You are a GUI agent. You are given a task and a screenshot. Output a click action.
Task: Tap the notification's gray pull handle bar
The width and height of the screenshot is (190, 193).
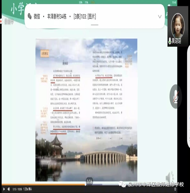tap(94, 25)
